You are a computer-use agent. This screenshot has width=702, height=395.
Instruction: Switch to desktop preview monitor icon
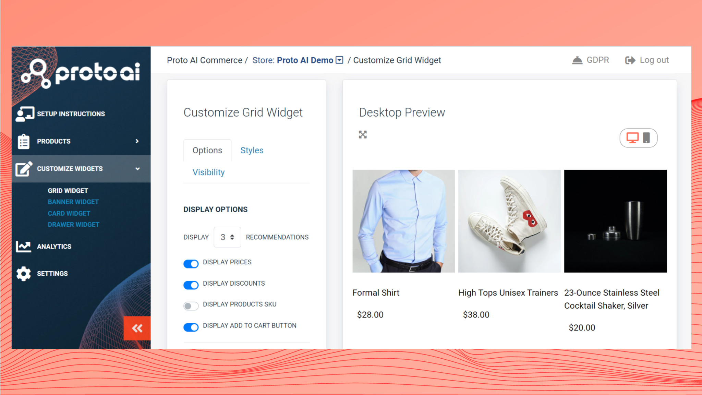pyautogui.click(x=632, y=138)
